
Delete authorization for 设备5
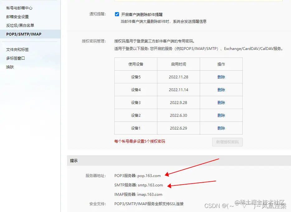click(x=221, y=76)
